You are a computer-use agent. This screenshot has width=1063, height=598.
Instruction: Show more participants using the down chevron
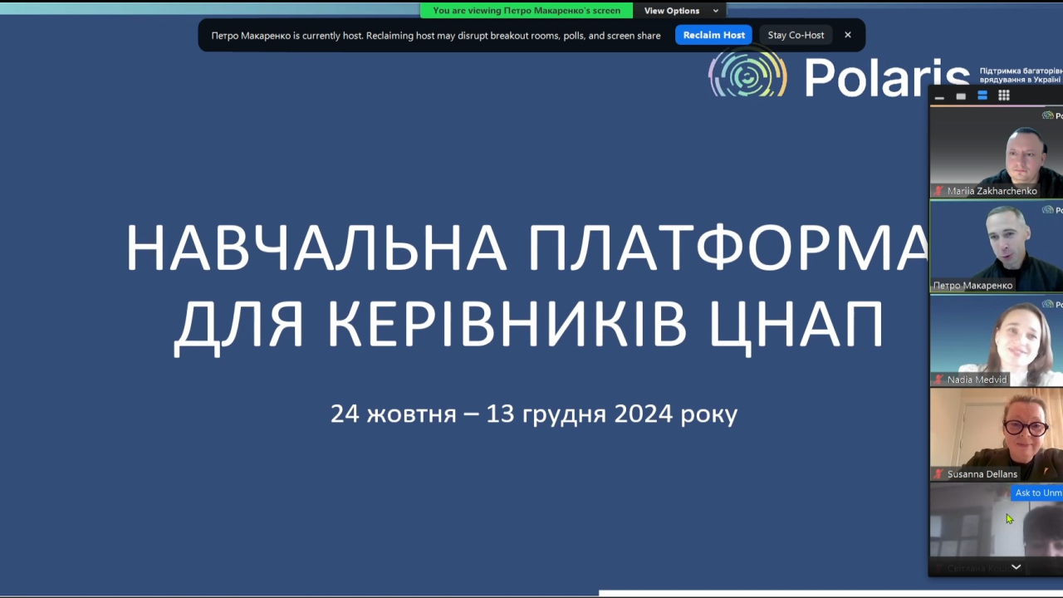tap(1016, 567)
